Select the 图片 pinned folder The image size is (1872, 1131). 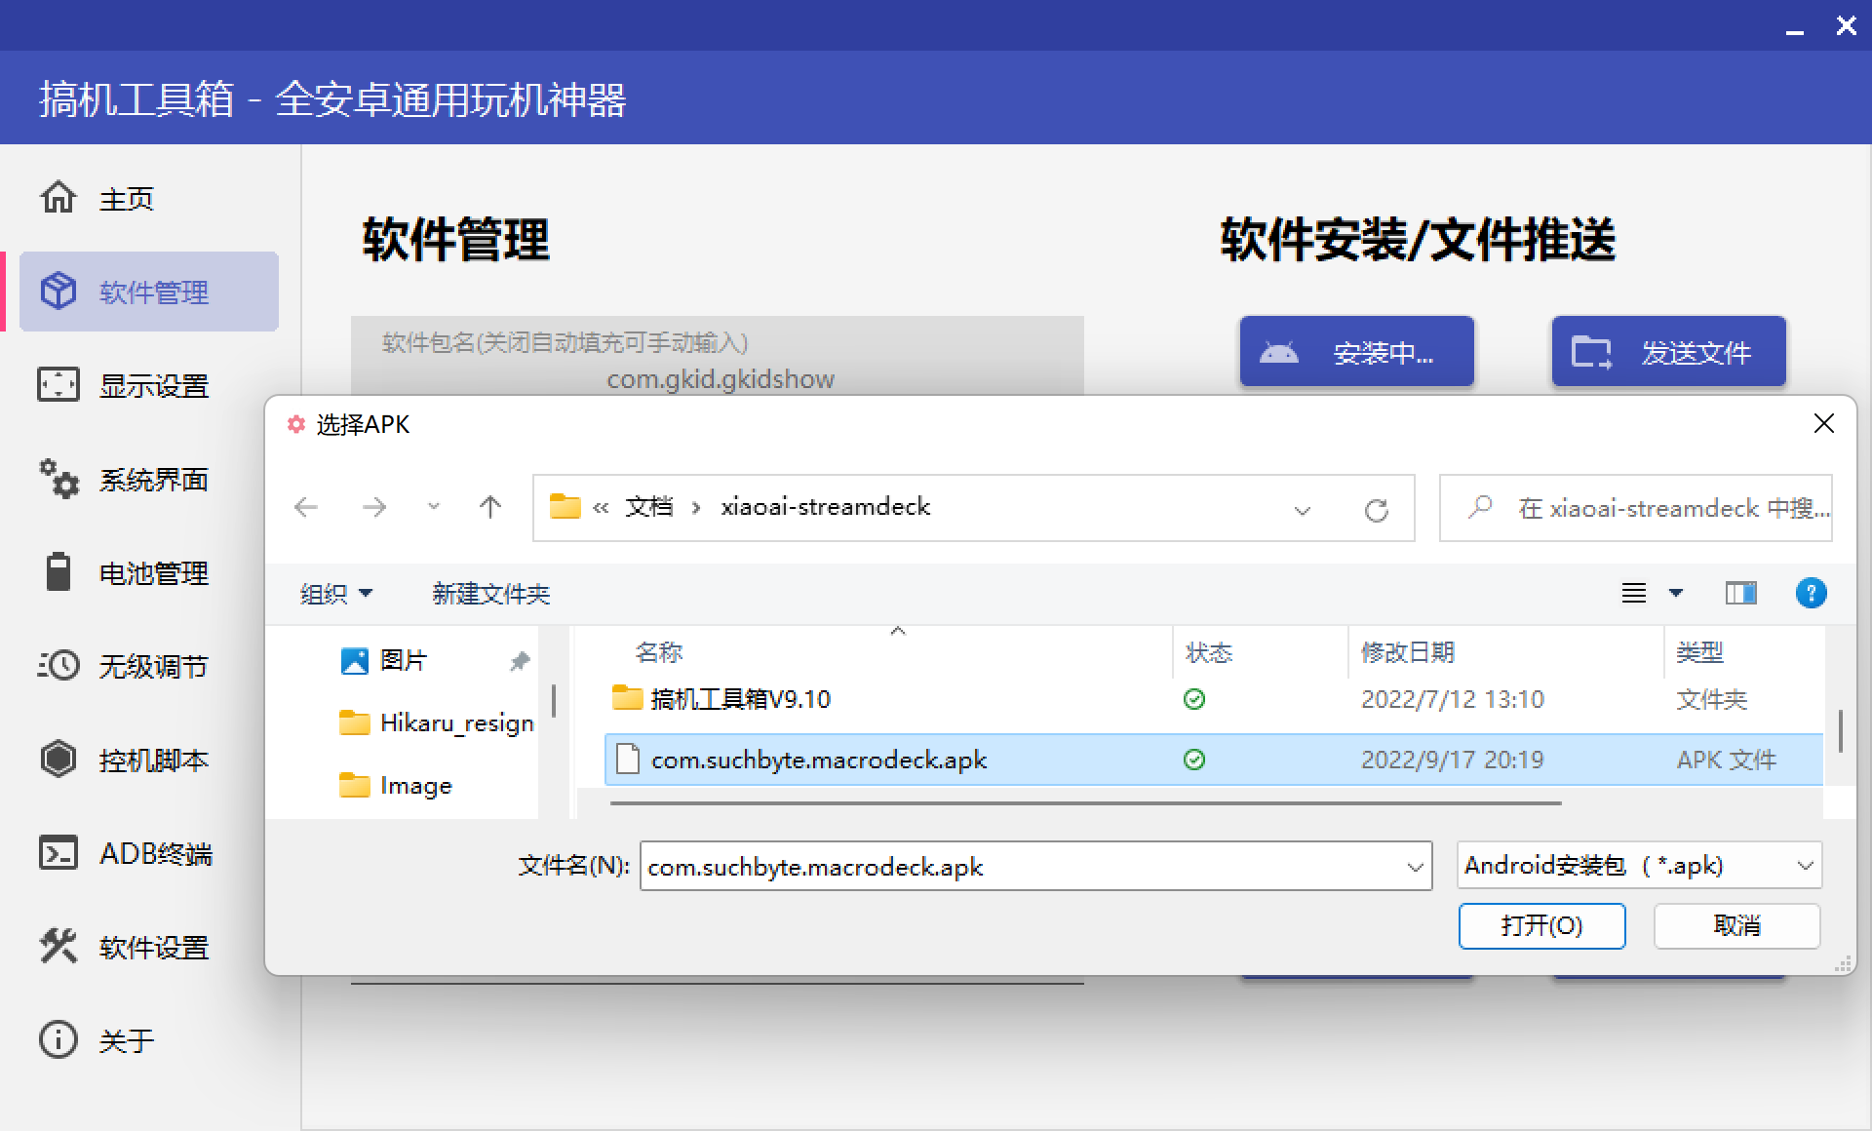[x=403, y=660]
